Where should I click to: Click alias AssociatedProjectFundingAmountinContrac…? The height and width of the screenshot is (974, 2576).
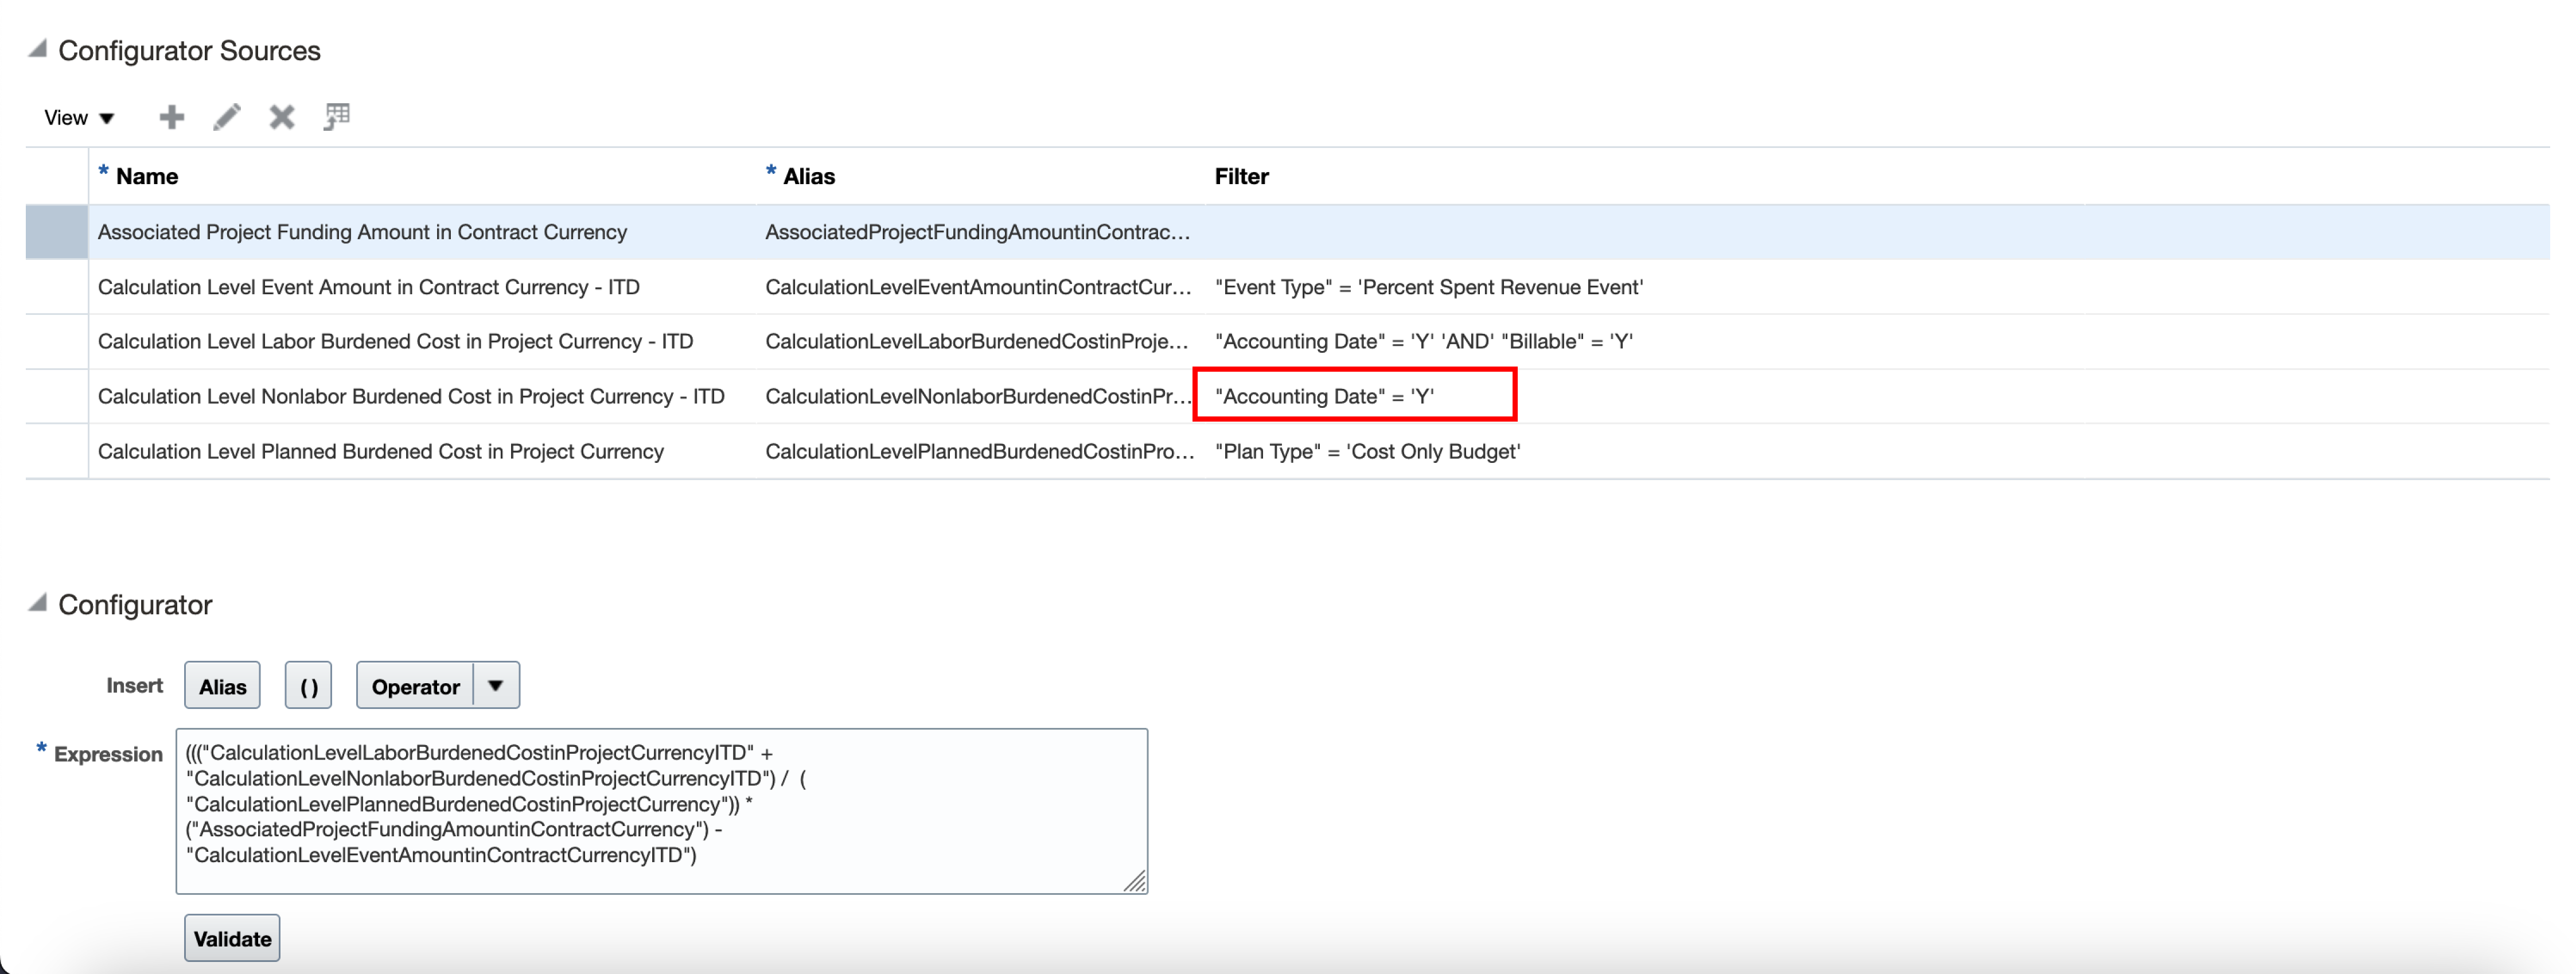click(978, 232)
